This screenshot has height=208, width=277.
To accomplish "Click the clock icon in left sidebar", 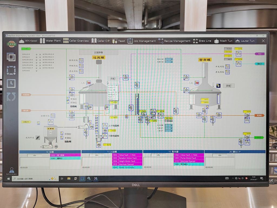I will pos(11,83).
